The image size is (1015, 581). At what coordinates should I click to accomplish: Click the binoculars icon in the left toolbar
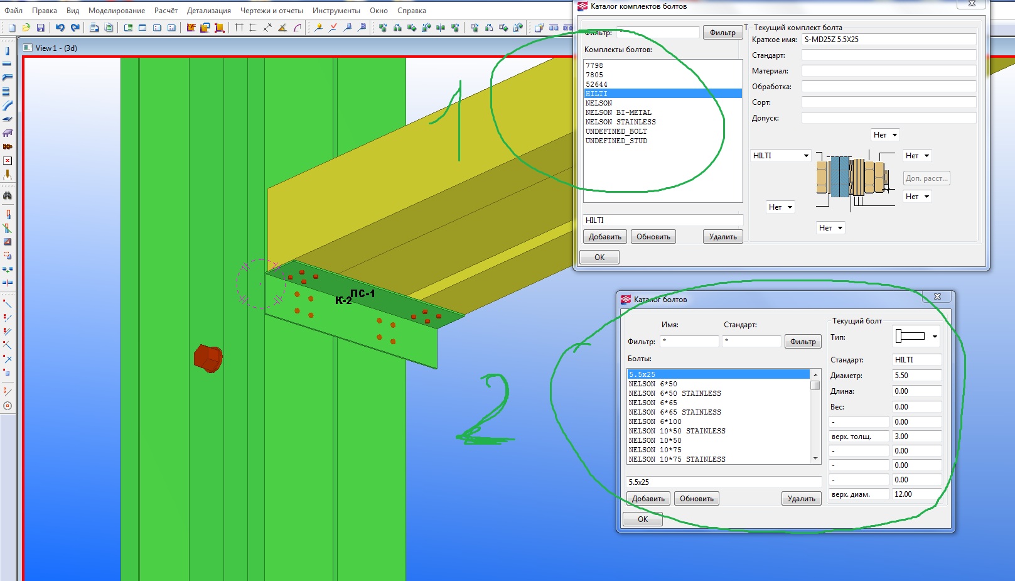coord(8,196)
